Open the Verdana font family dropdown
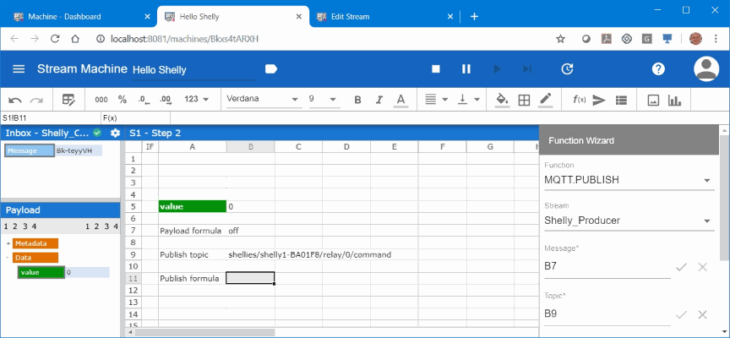The image size is (730, 338). click(261, 100)
